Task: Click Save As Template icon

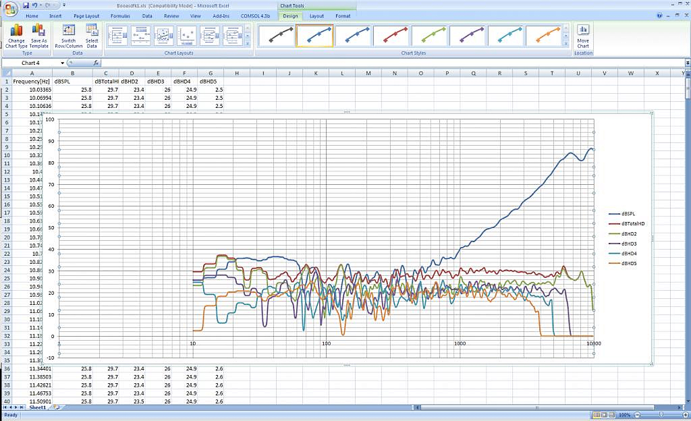Action: (x=39, y=30)
